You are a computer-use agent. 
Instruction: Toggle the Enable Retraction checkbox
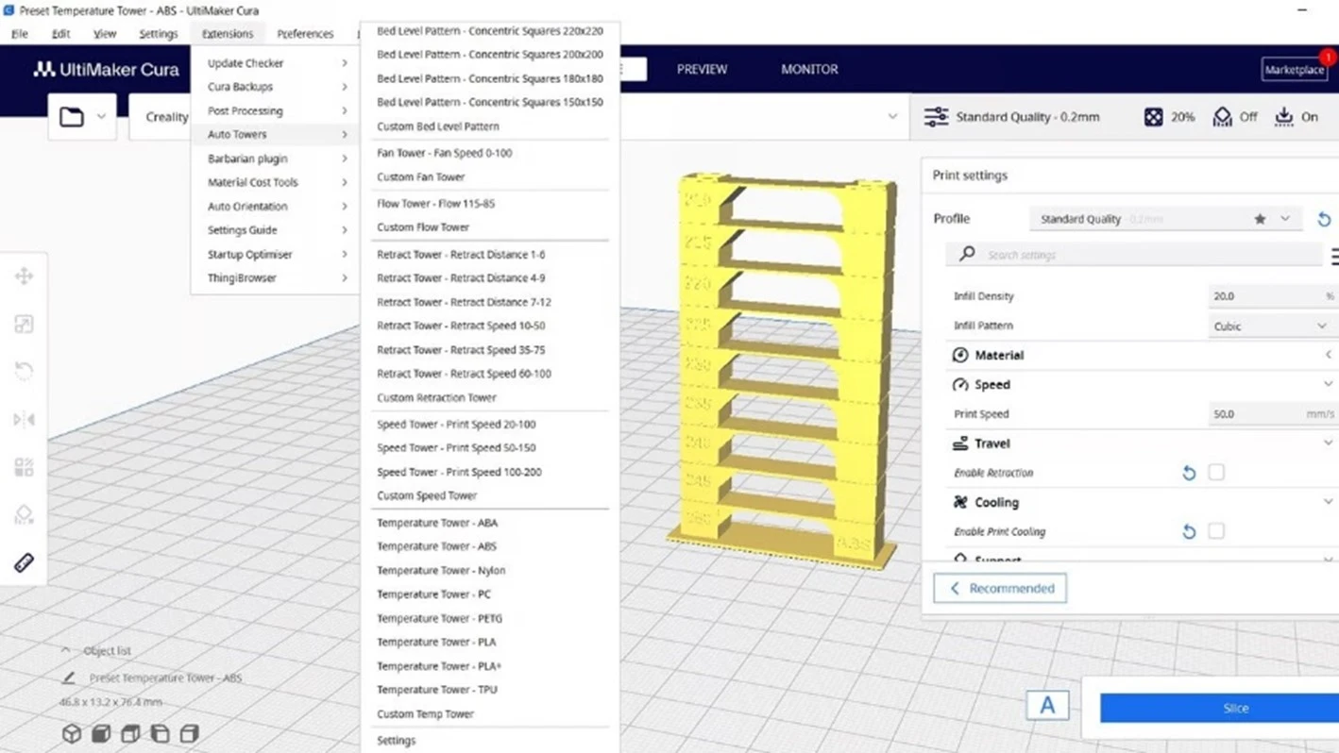click(1216, 472)
